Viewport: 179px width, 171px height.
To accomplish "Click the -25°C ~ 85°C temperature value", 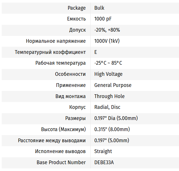I will coord(108,63).
